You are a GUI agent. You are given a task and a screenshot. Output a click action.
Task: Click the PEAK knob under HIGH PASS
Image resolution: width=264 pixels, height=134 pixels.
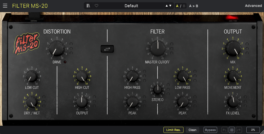point(132,102)
